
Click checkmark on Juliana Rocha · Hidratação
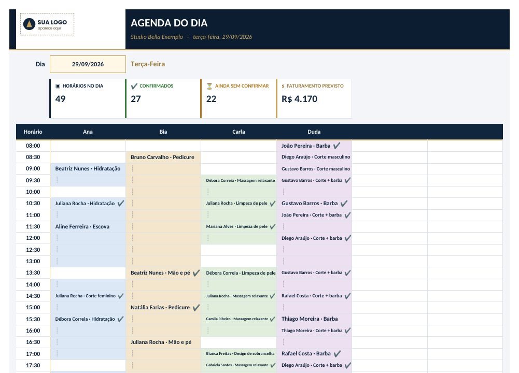121,204
